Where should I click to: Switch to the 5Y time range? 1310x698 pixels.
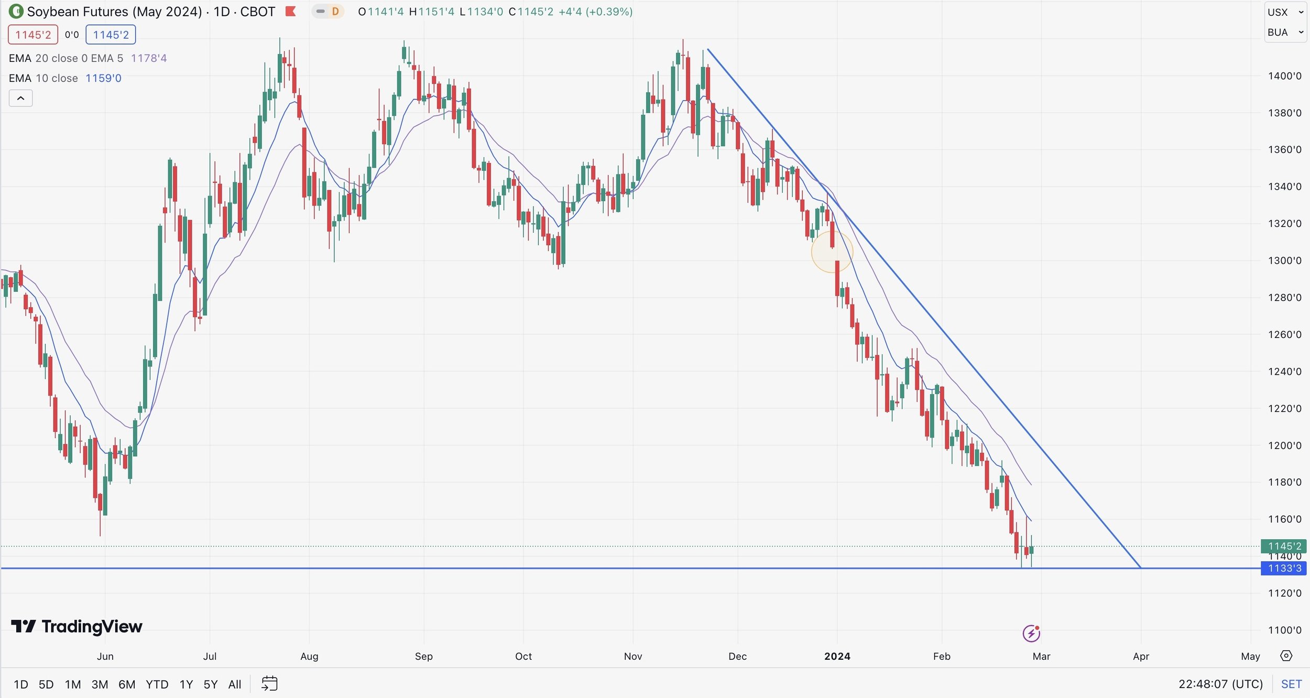(x=210, y=684)
